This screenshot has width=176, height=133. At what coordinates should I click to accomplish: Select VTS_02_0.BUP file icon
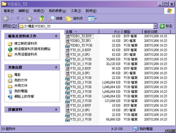pos(67,68)
